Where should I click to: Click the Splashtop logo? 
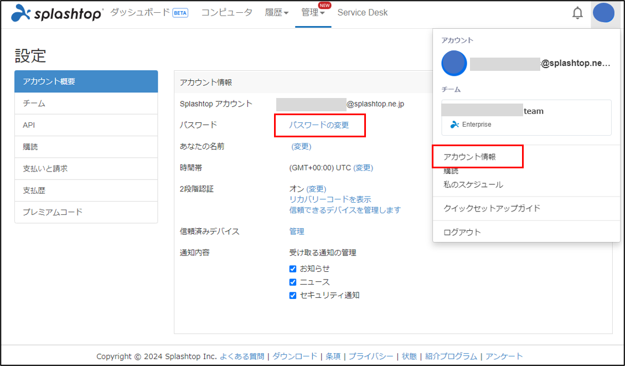56,13
